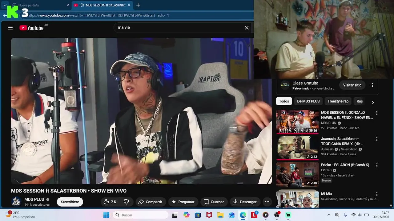394x221 pixels.
Task: Select the Todos filter chip
Action: 284,101
